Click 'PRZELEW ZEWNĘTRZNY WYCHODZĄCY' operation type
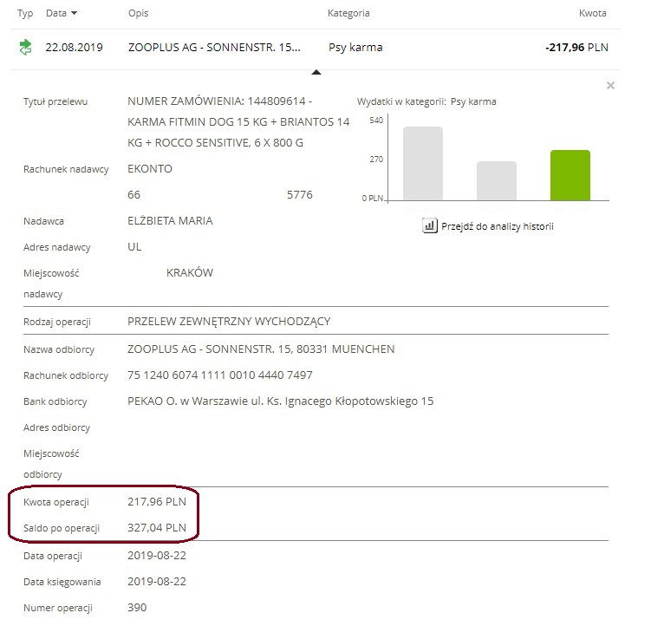This screenshot has width=651, height=626. tap(229, 322)
